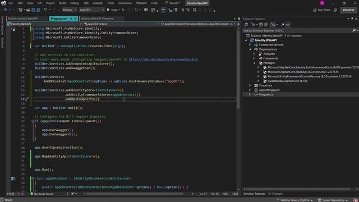Open the Identity.WebAPI project scope dropdown
359x202 pixels.
coord(44,24)
